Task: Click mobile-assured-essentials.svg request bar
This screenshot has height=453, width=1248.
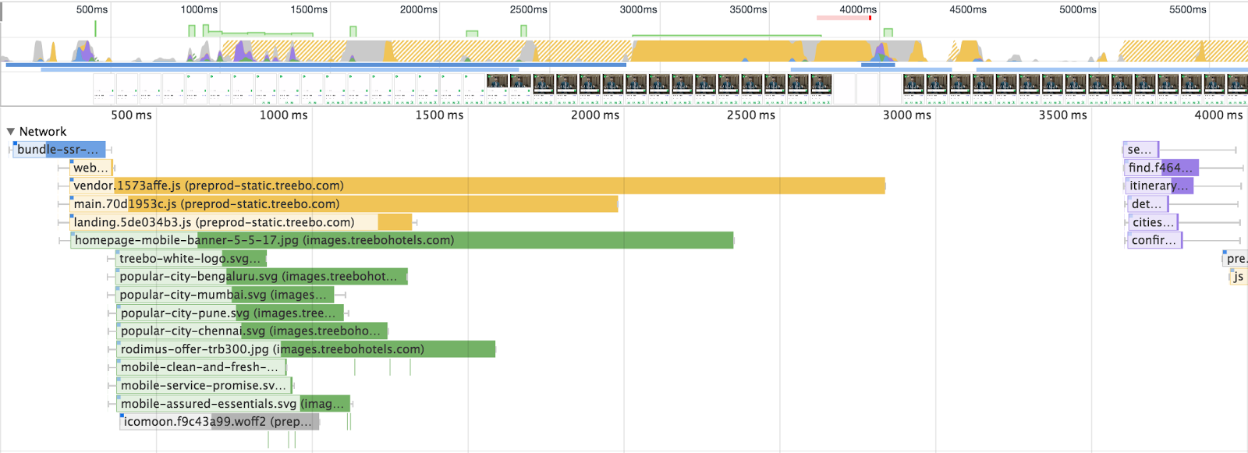Action: point(233,404)
